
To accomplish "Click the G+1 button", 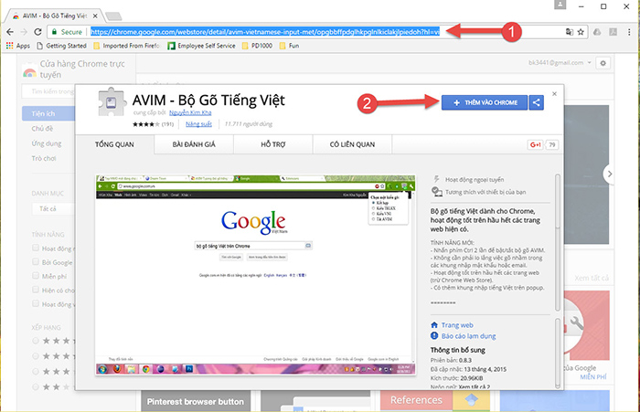I will click(535, 144).
